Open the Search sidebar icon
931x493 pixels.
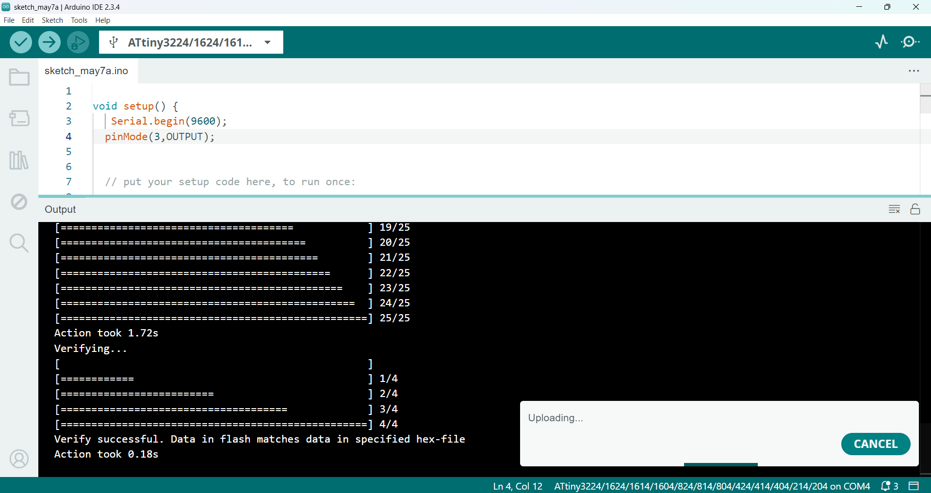(19, 243)
